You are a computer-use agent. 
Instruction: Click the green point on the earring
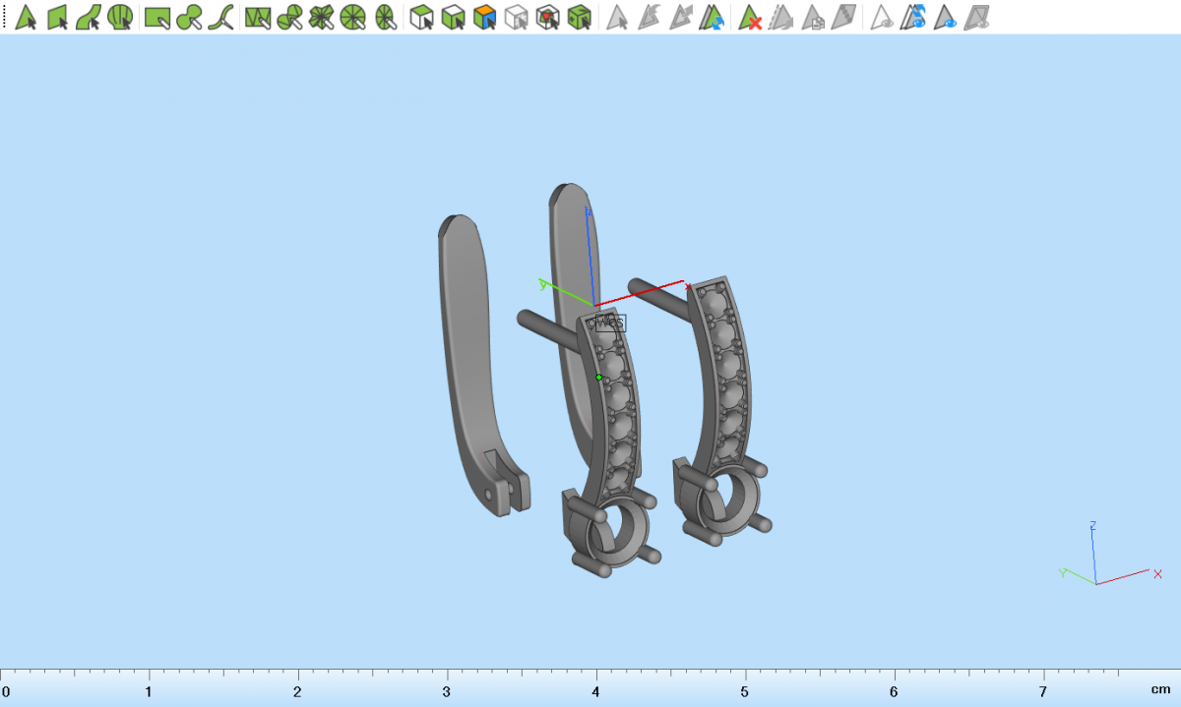(598, 377)
